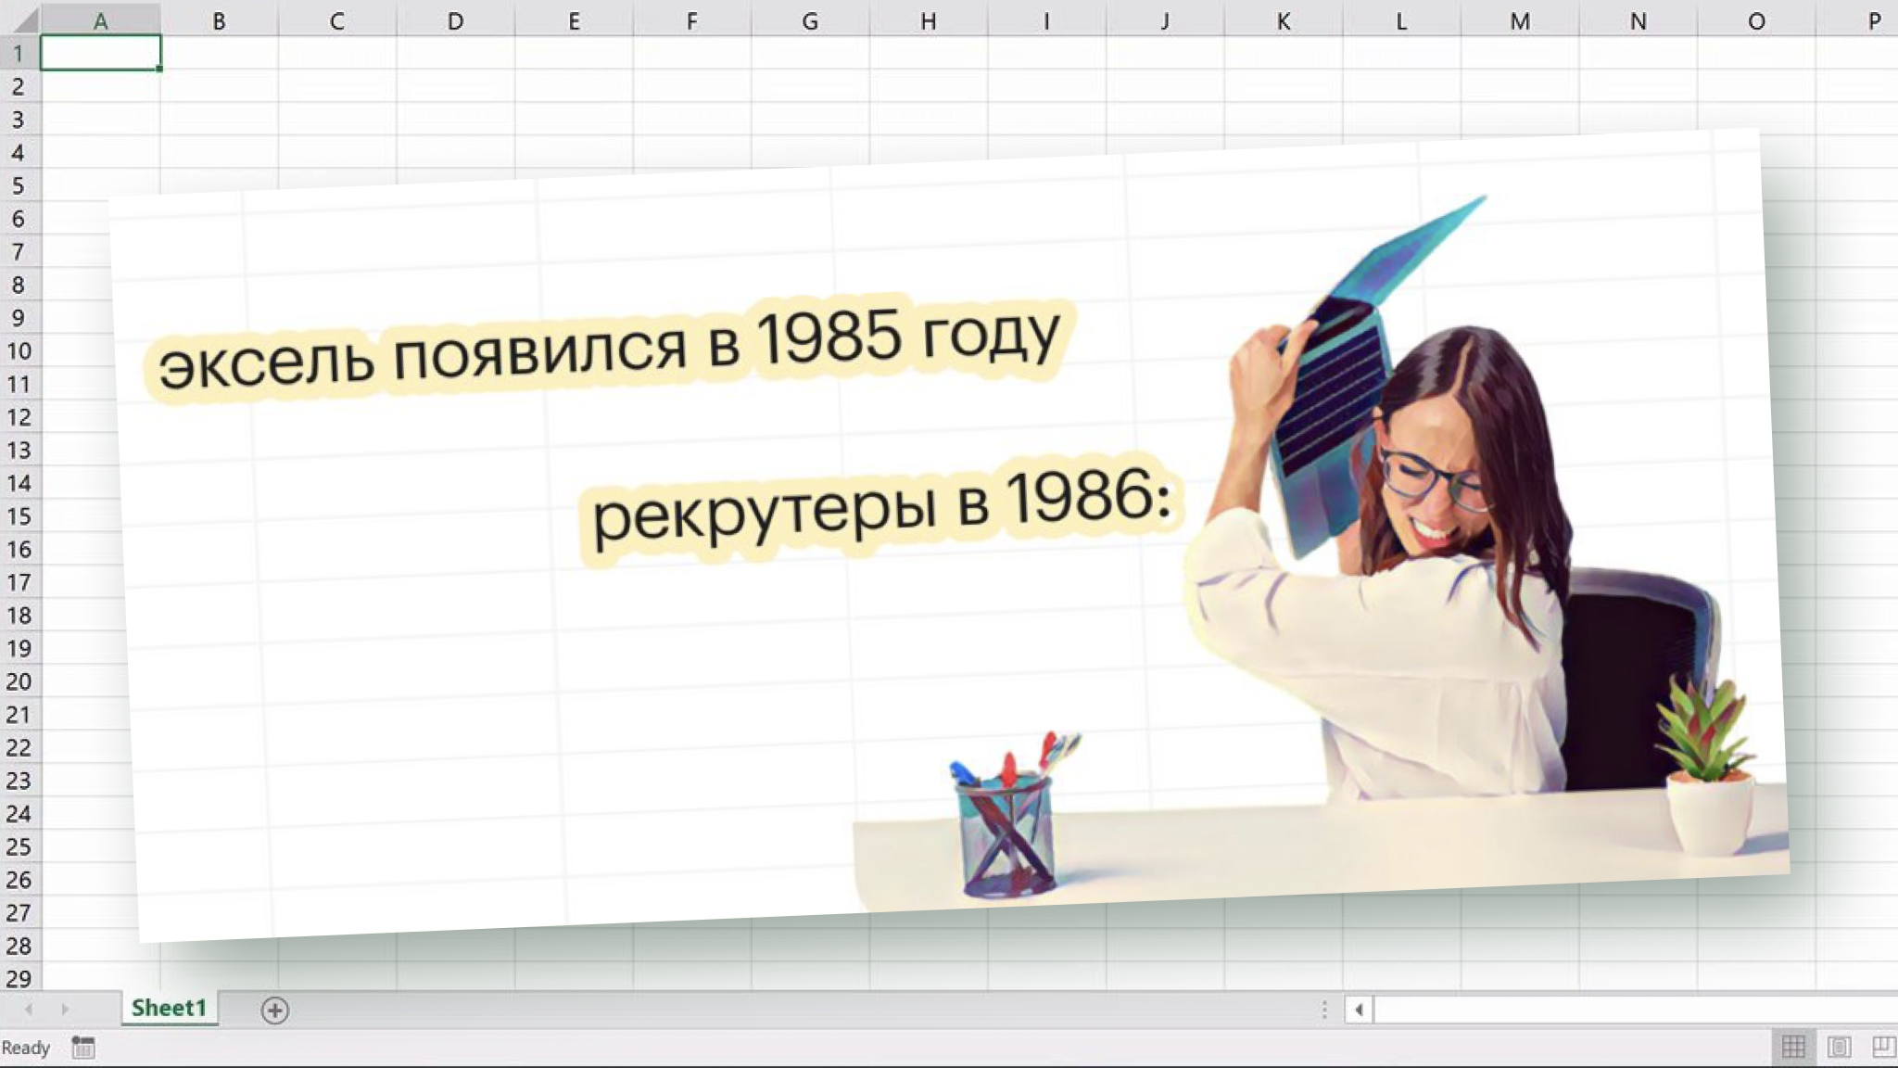Select column M header
Viewport: 1898px width, 1068px height.
click(1520, 20)
